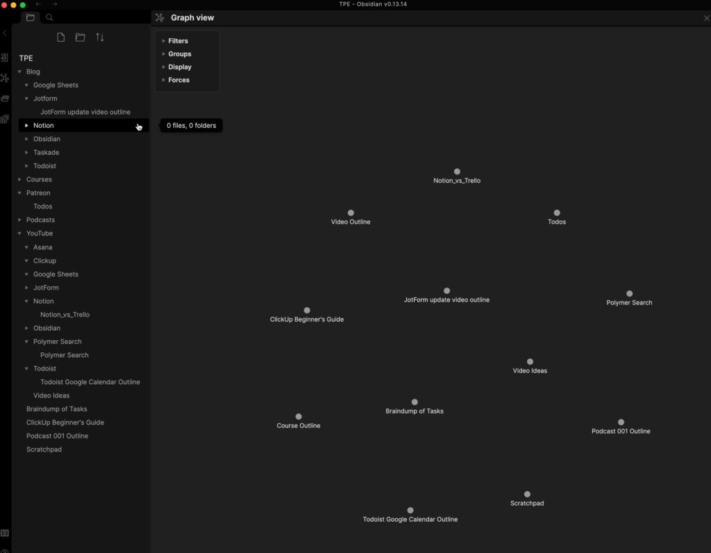Click the Podcast 001 Outline graph node

coord(621,422)
